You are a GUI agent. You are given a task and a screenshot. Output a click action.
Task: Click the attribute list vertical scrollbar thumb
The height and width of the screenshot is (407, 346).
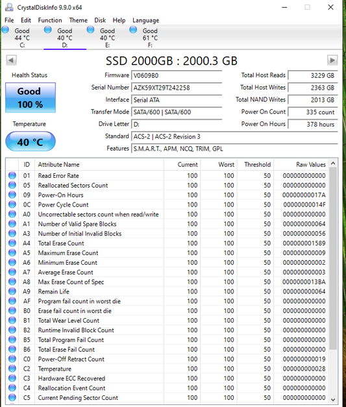333,258
